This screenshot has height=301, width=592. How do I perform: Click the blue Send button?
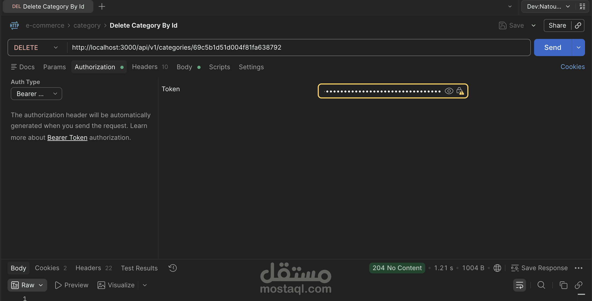pos(552,47)
